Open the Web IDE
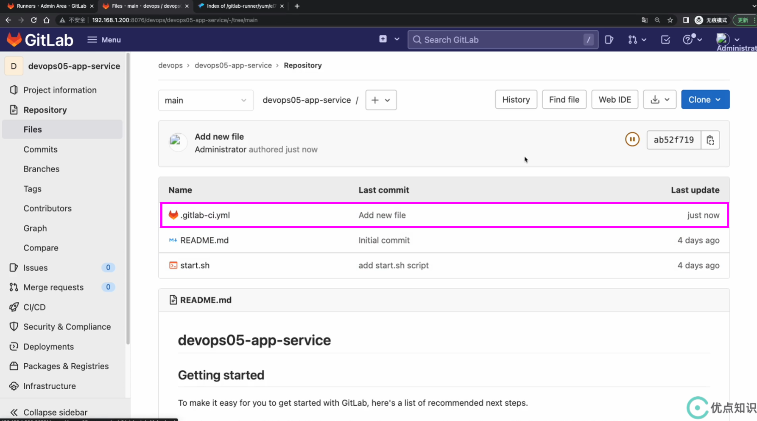Screen dimensions: 757x421 coord(615,99)
